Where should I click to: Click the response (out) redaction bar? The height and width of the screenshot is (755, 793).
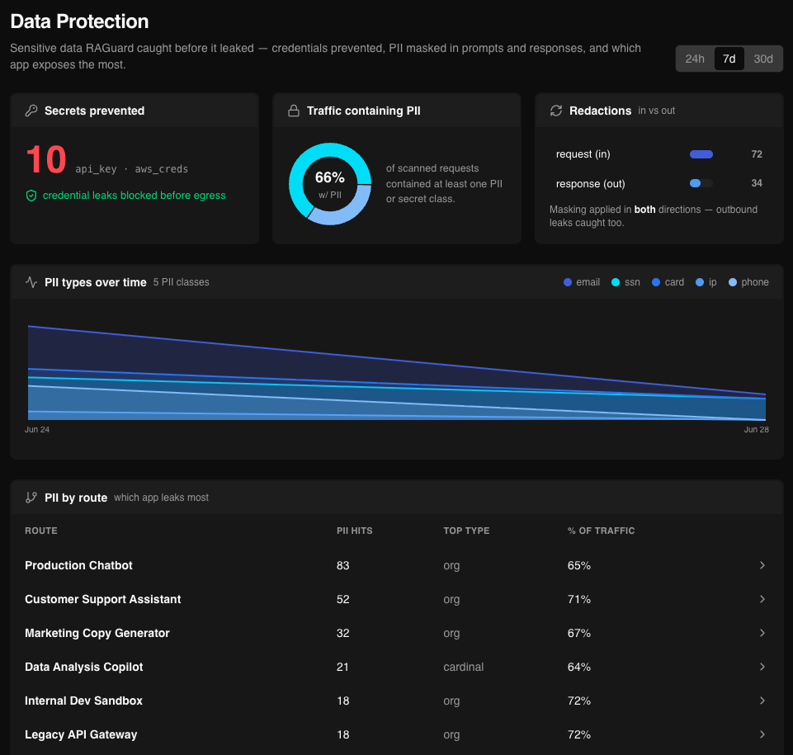point(701,183)
